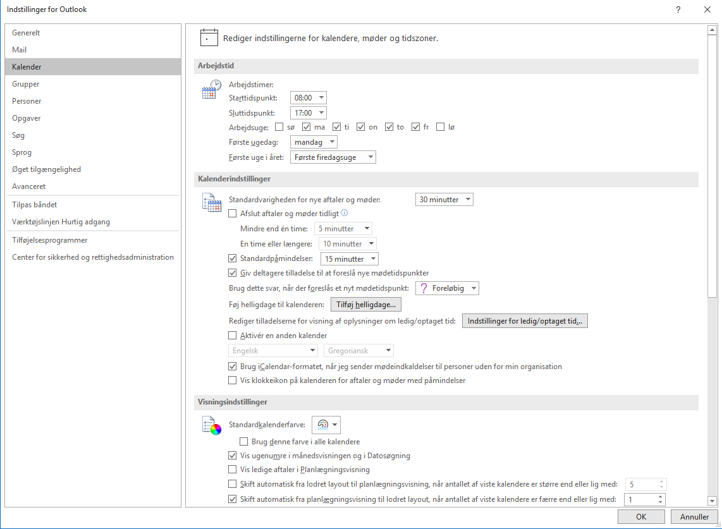Click the Tilføj helligdage button
This screenshot has height=529, width=722.
(x=365, y=305)
